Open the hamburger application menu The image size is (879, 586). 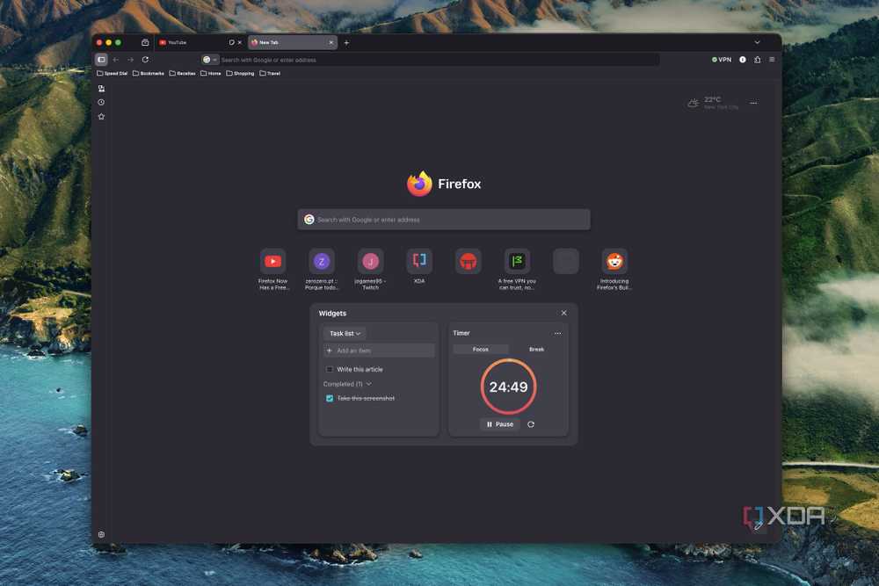772,60
